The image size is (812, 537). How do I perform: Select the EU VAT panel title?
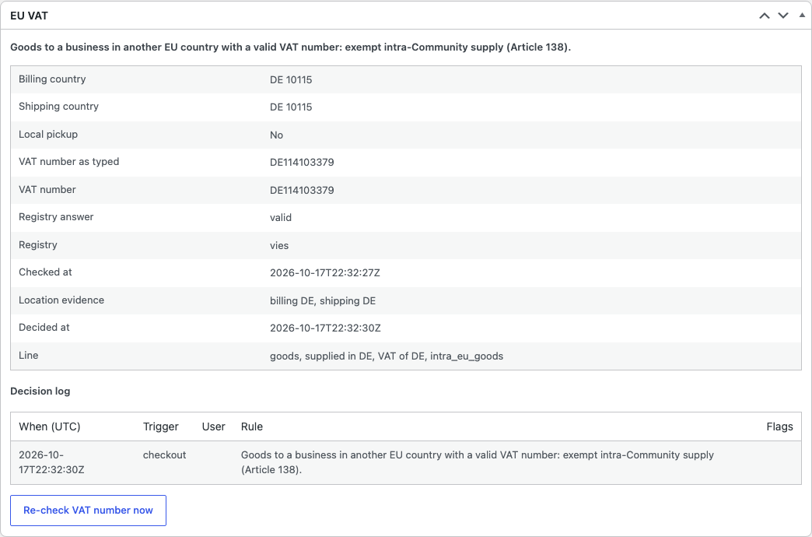pos(29,16)
